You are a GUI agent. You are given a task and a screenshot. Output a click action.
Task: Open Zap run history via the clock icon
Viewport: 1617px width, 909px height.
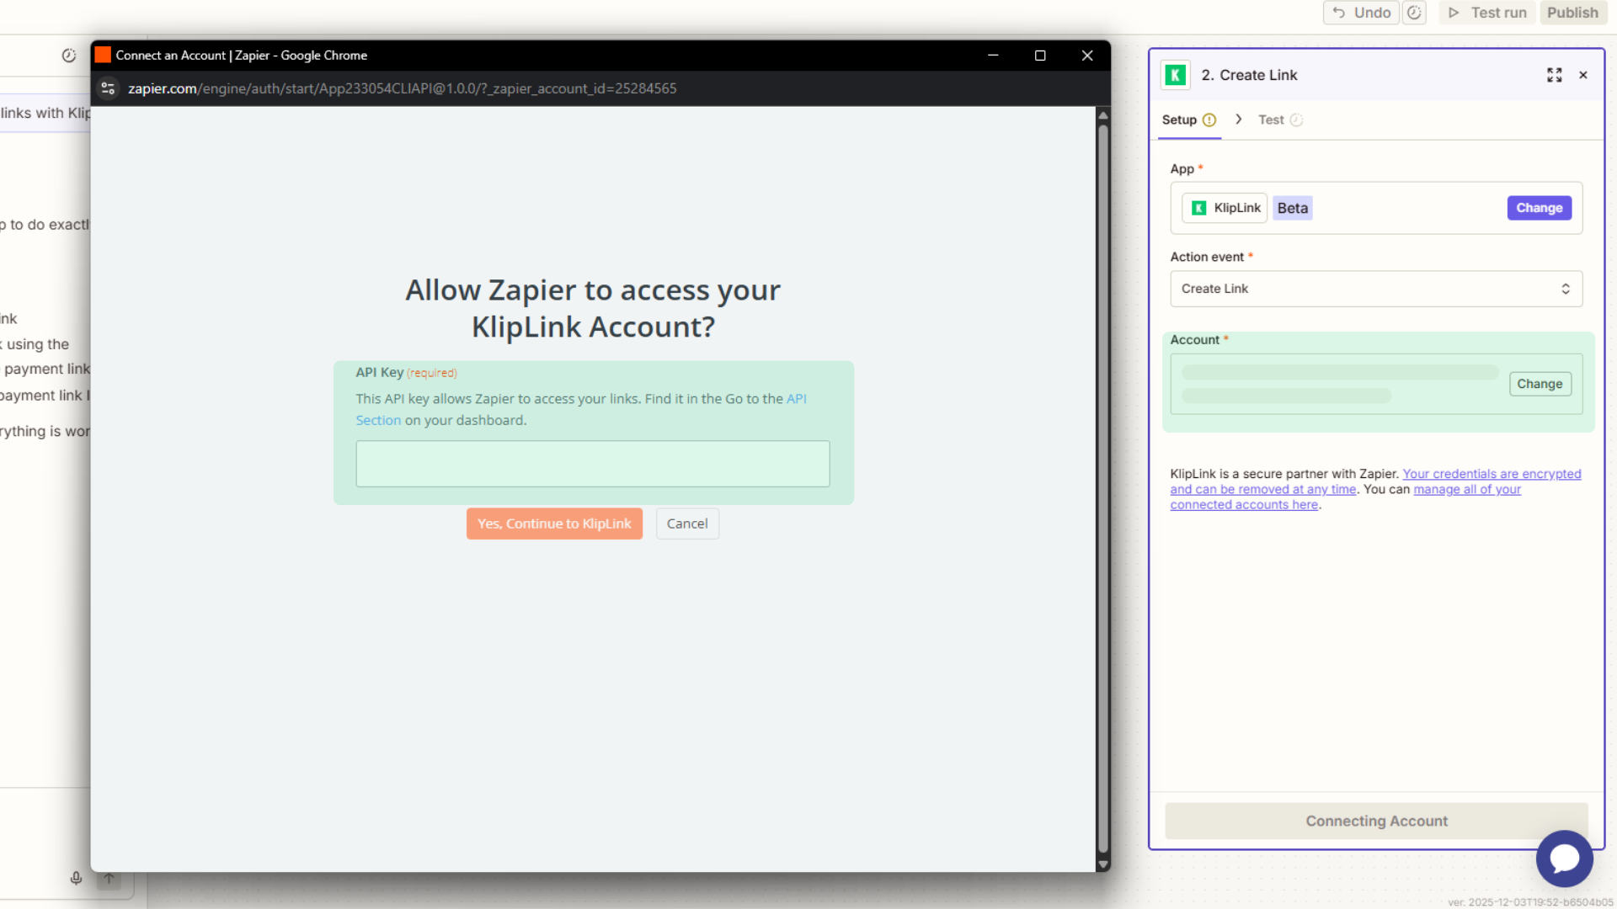tap(1414, 13)
